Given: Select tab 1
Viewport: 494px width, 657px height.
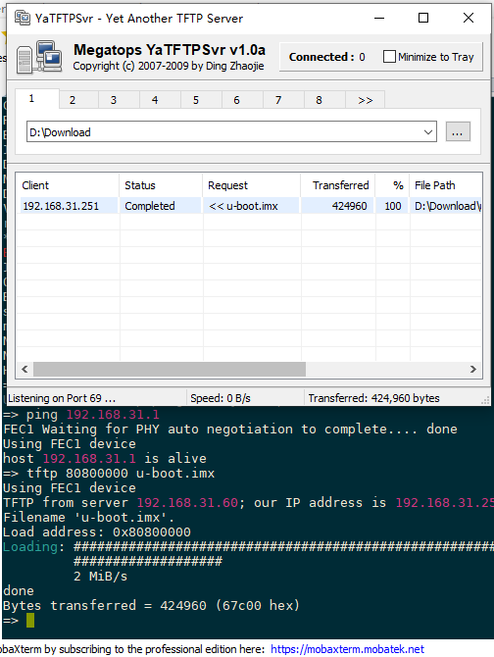Looking at the screenshot, I should pos(37,99).
